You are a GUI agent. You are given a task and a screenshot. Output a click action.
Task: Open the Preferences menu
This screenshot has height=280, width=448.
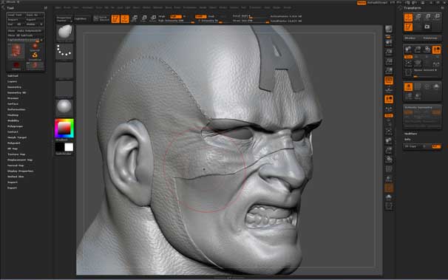pyautogui.click(x=190, y=7)
